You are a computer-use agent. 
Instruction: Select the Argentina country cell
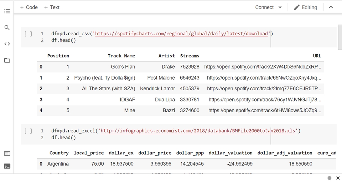pyautogui.click(x=58, y=164)
